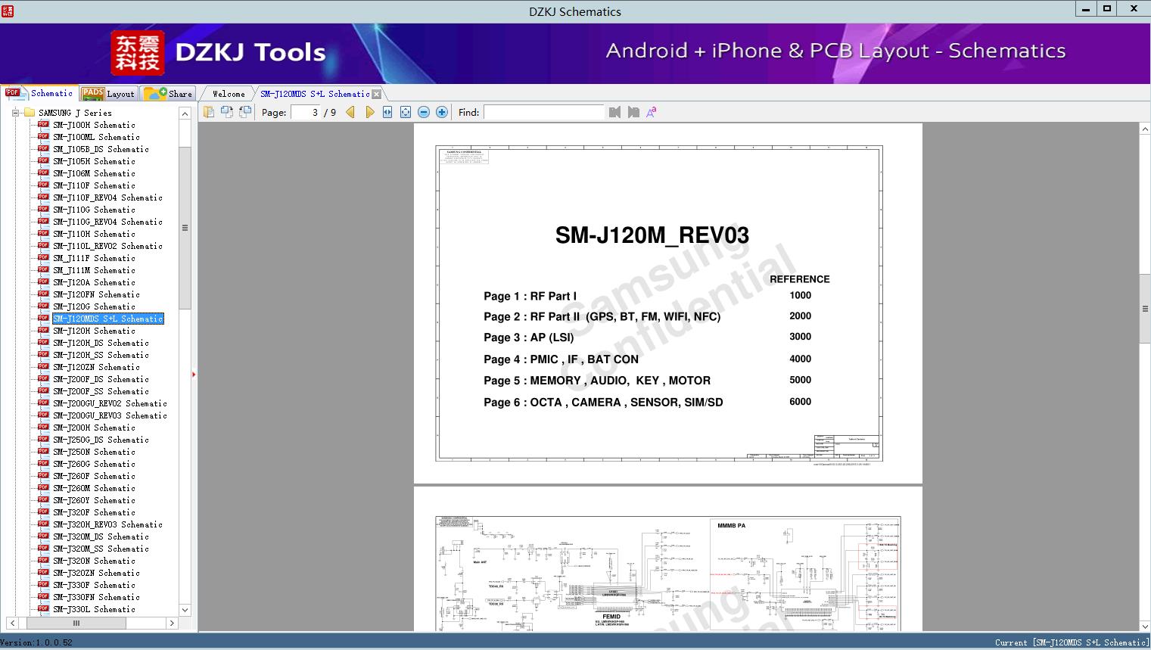Open the Welcome document tab
The height and width of the screenshot is (650, 1151).
[229, 94]
